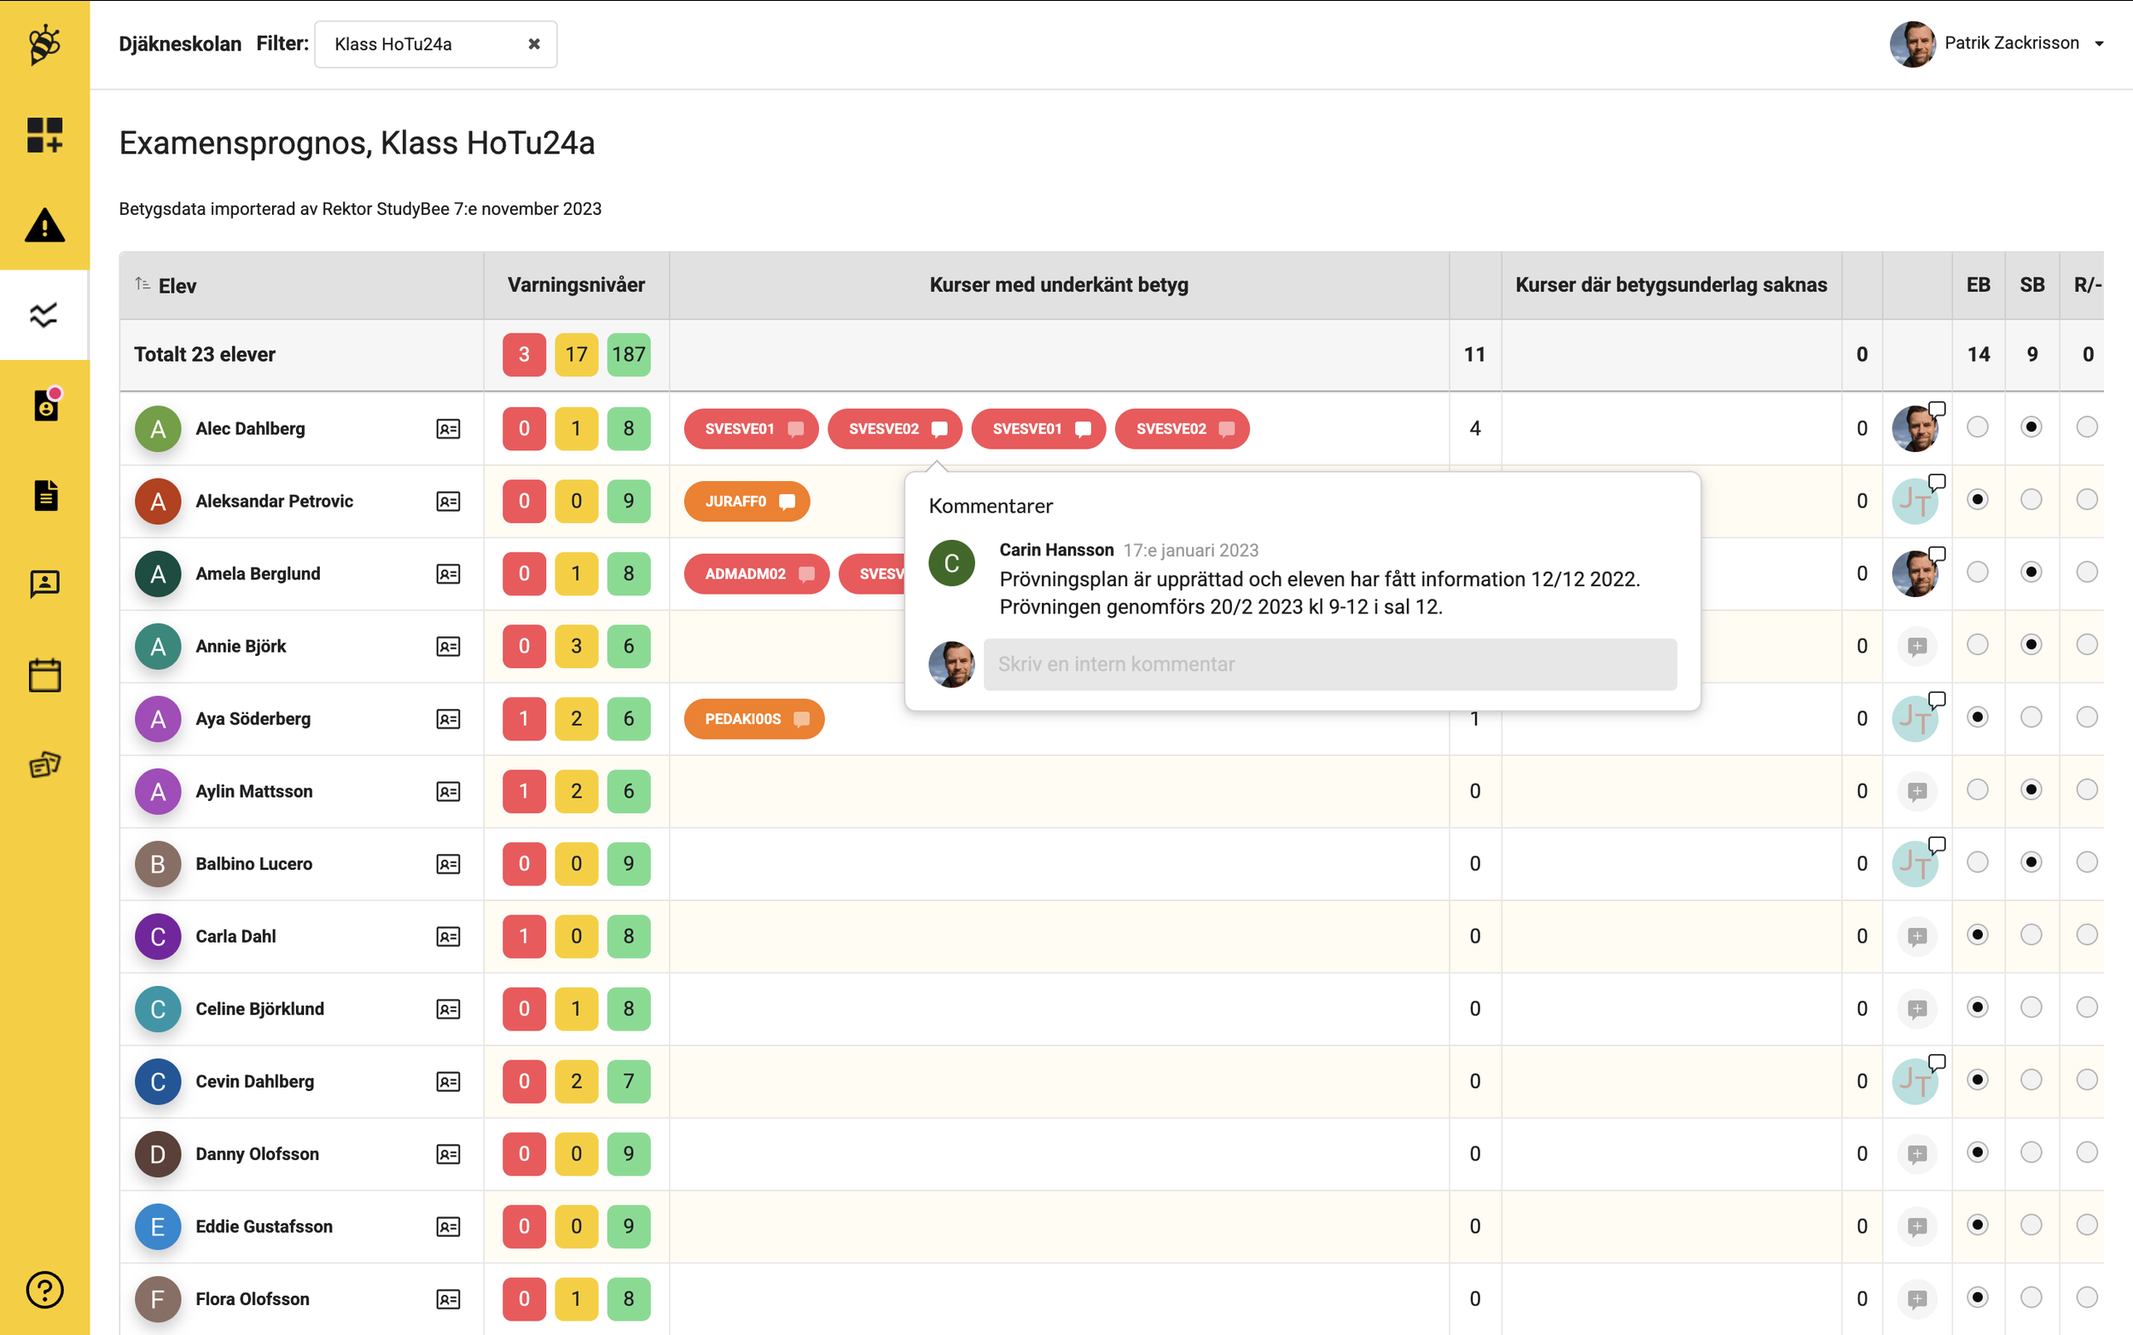Open Celine Björklund student name
Viewport: 2133px width, 1335px height.
(x=259, y=1009)
